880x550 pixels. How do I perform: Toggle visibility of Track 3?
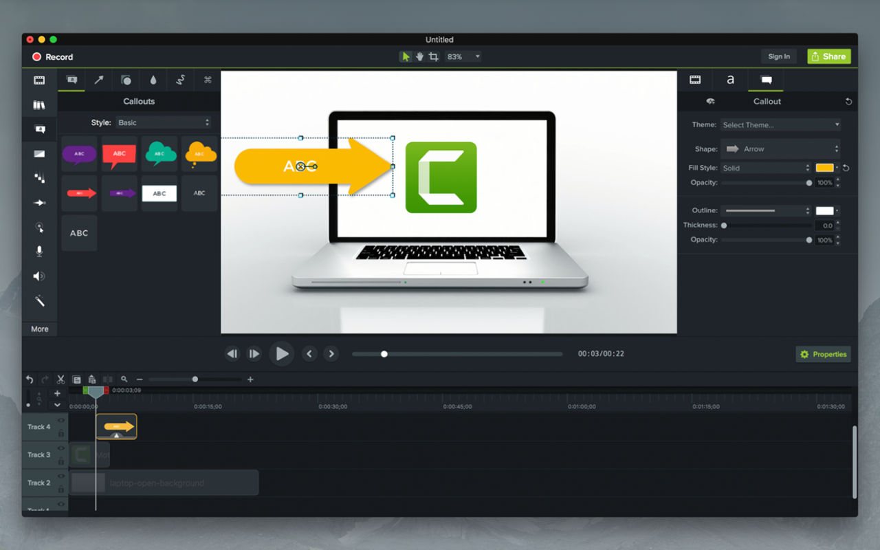coord(61,448)
